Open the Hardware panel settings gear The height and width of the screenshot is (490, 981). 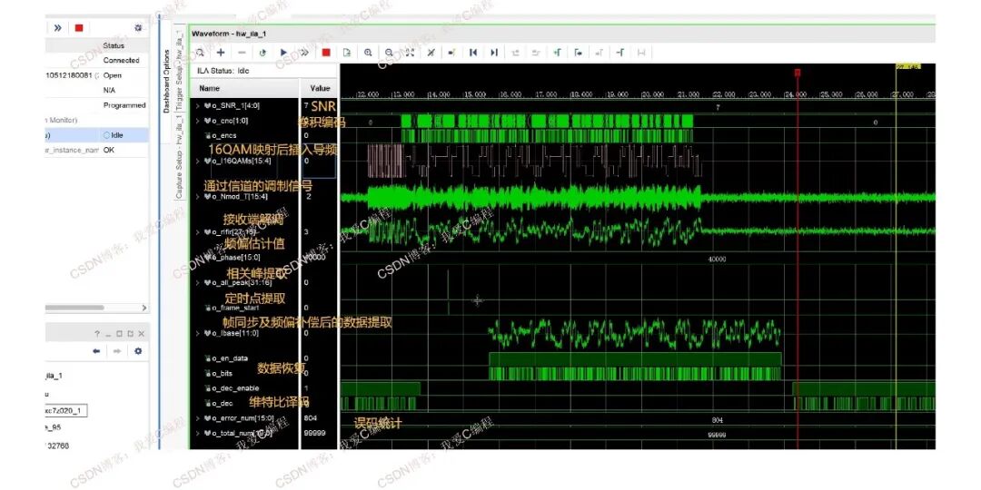[138, 27]
